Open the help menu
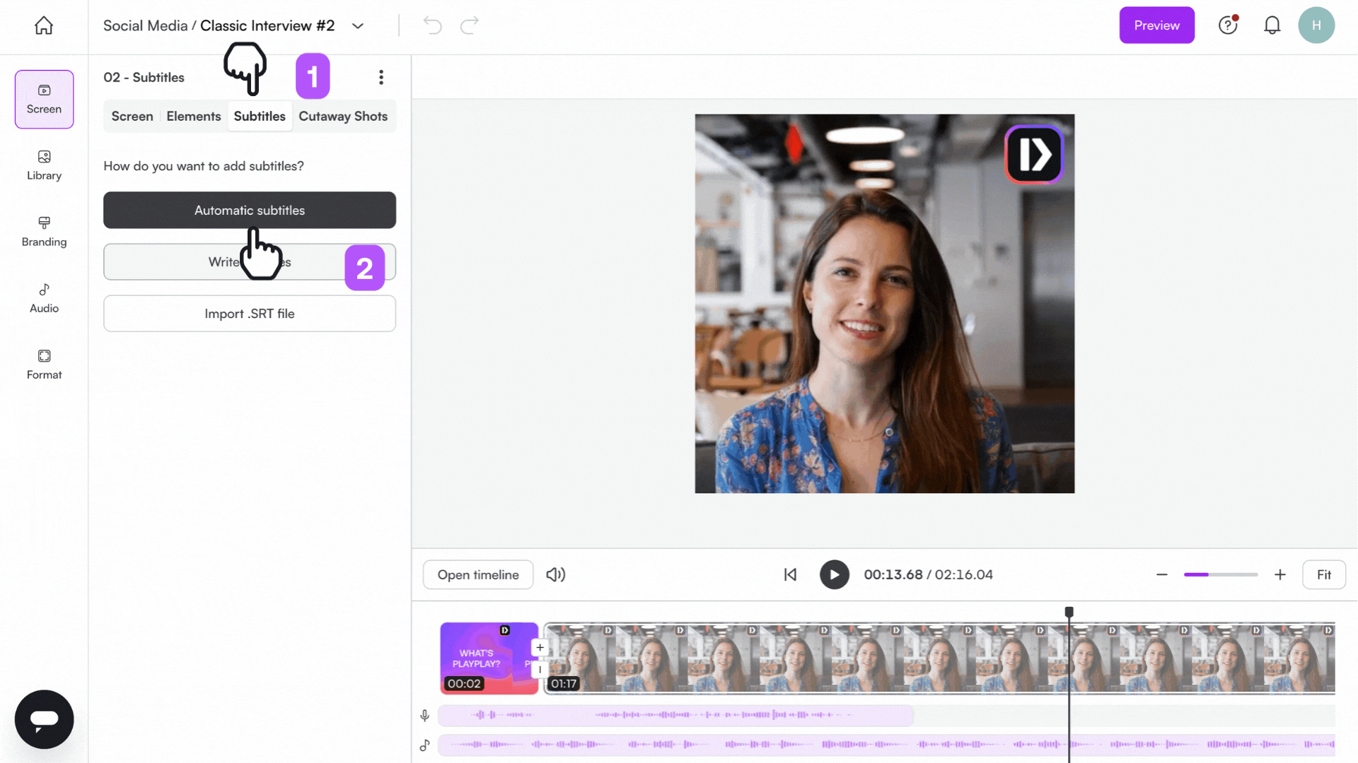The image size is (1358, 763). pos(1228,25)
